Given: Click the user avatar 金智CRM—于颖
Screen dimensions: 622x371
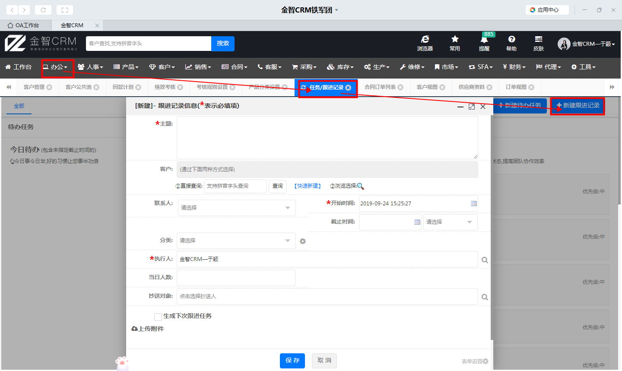Looking at the screenshot, I should [x=586, y=44].
